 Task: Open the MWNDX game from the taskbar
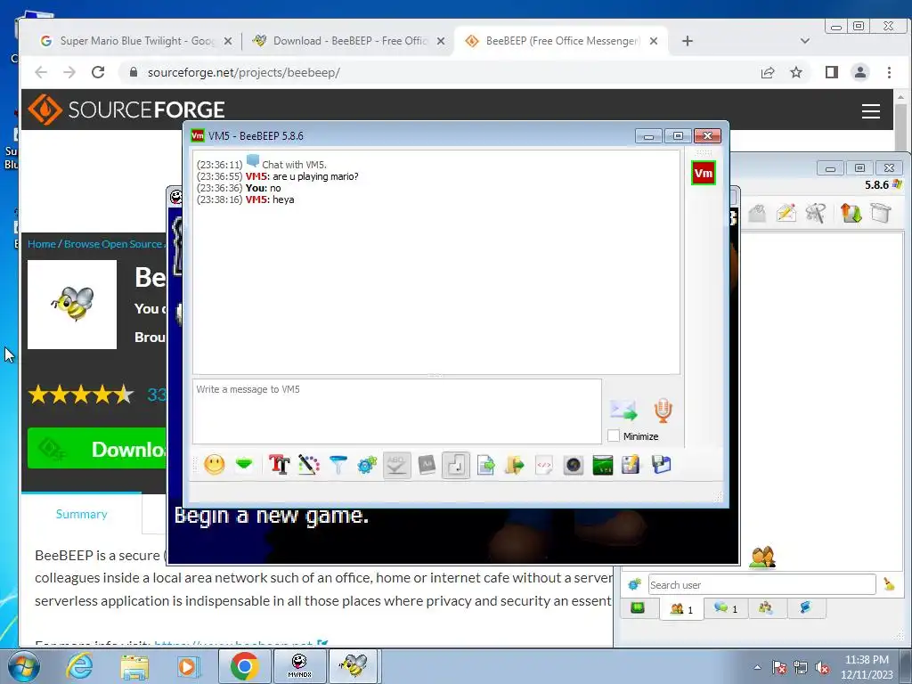[299, 666]
